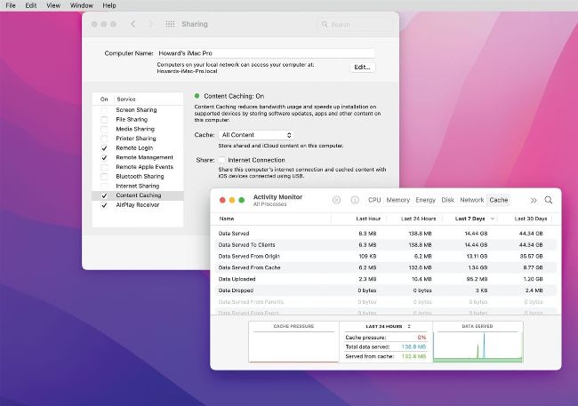The width and height of the screenshot is (578, 406).
Task: Switch to the Network tab
Action: (x=471, y=200)
